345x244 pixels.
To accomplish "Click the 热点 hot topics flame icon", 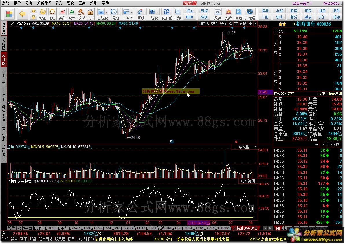I will click(229, 14).
